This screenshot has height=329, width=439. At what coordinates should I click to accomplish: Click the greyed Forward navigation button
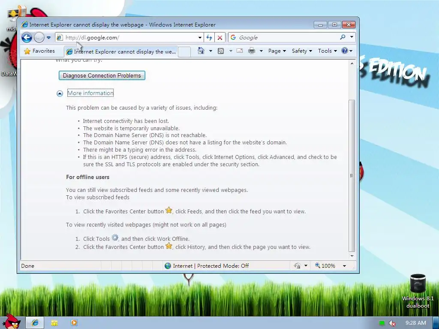click(39, 38)
